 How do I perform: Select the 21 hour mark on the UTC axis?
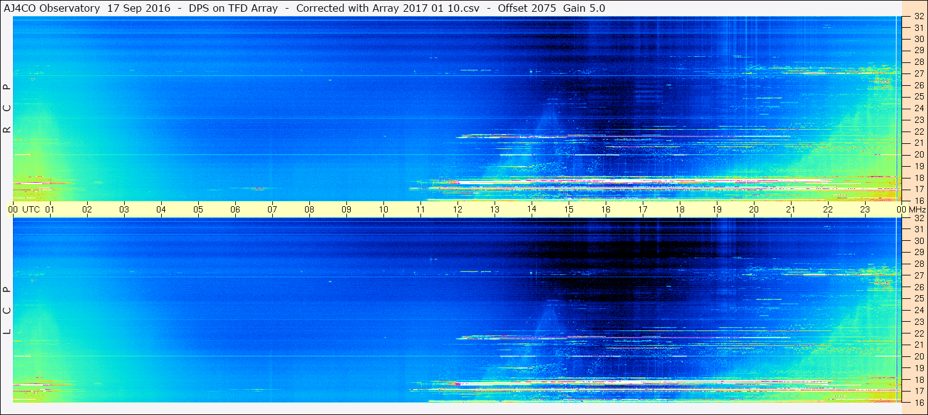click(791, 209)
